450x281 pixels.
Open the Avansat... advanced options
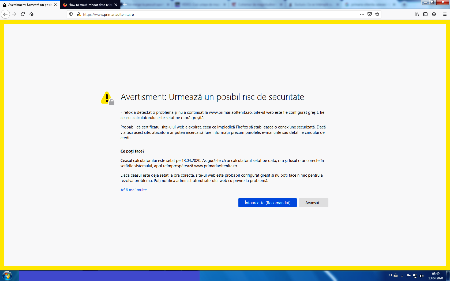tap(314, 203)
